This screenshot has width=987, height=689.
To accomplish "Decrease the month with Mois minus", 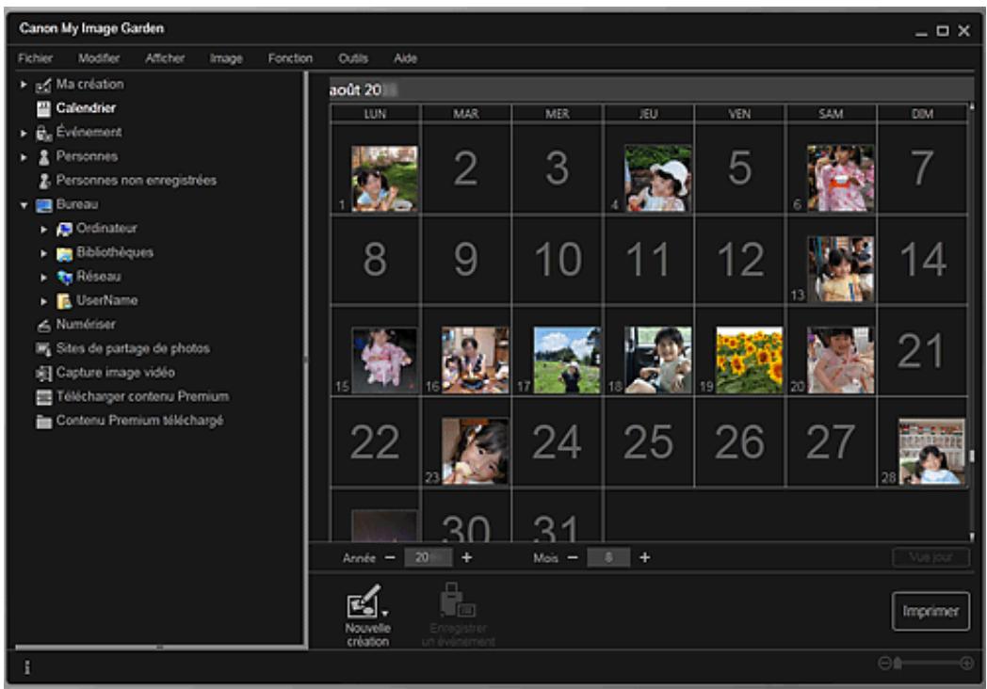I will [x=572, y=557].
